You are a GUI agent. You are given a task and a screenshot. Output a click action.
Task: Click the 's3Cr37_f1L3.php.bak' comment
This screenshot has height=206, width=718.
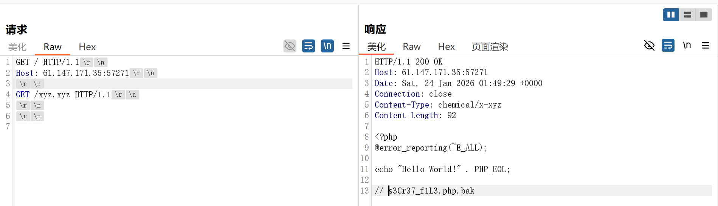pyautogui.click(x=431, y=191)
